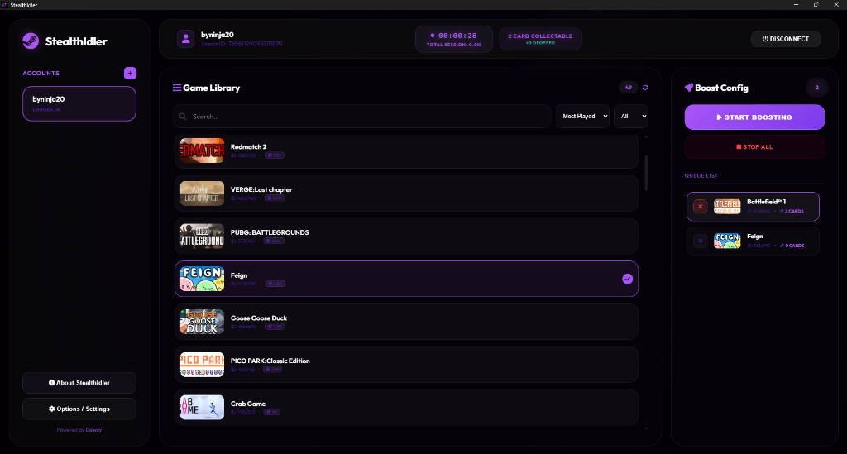
Task: Click the library game count badge 49
Action: pyautogui.click(x=629, y=88)
